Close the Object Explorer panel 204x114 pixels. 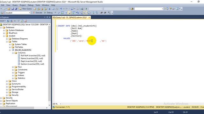pyautogui.click(x=50, y=17)
